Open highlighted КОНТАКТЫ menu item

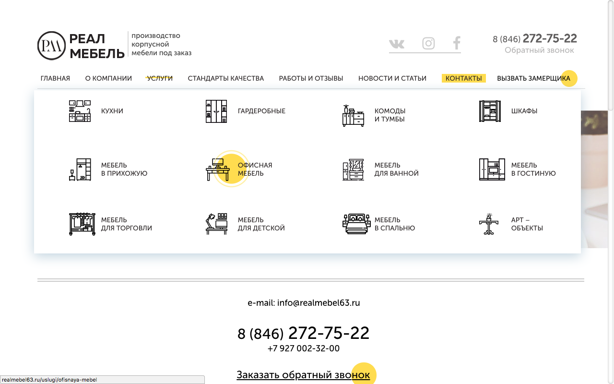pos(463,78)
